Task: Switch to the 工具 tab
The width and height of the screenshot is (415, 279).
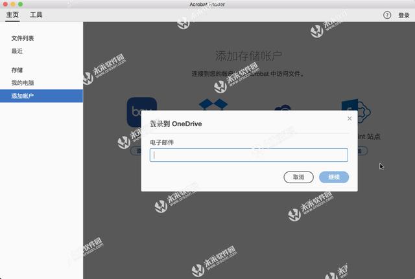Action: pos(36,15)
